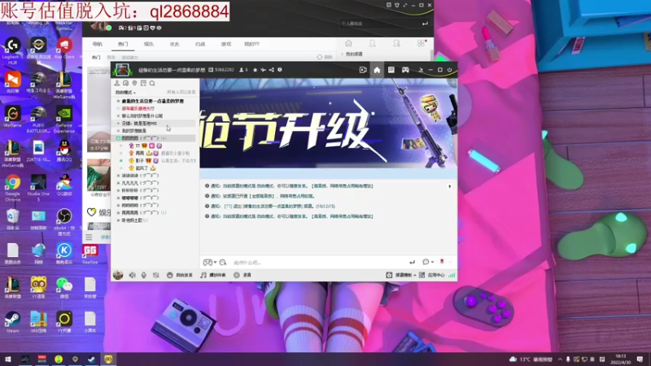Click the signal strength bars icon
Viewport: 651px width, 366px height.
[x=452, y=275]
